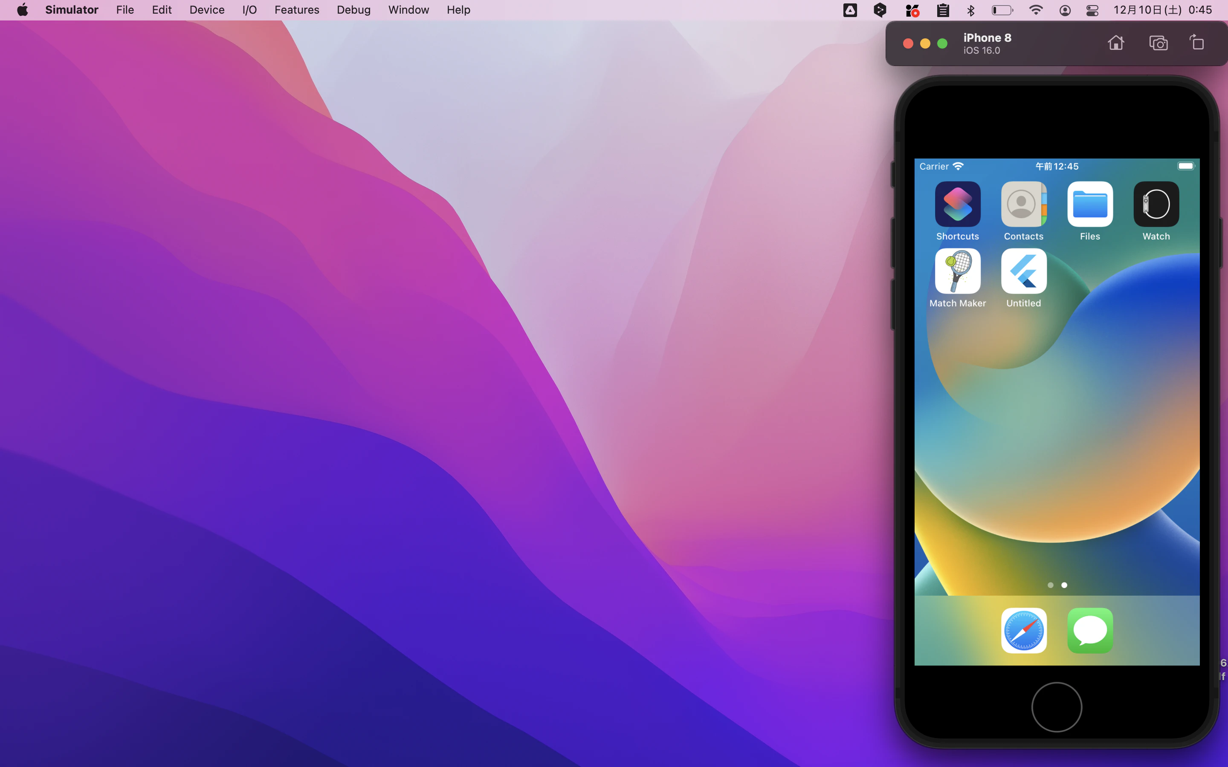This screenshot has height=767, width=1228.
Task: Open Safari from the dock
Action: click(x=1023, y=631)
